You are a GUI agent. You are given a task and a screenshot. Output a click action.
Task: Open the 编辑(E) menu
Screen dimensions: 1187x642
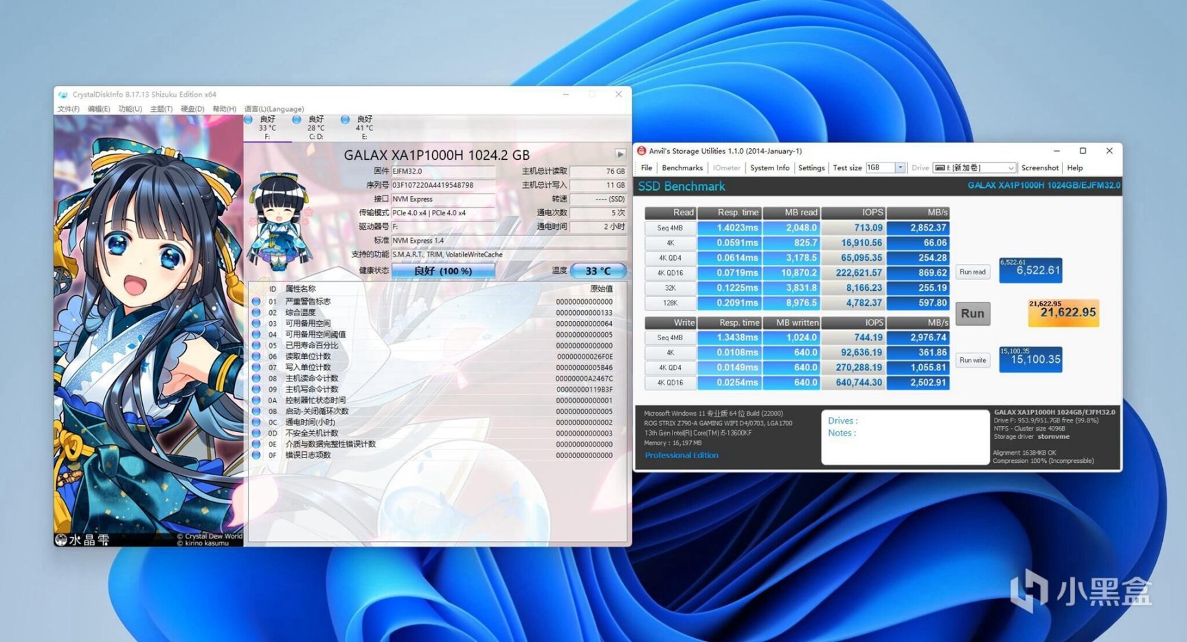pos(99,109)
